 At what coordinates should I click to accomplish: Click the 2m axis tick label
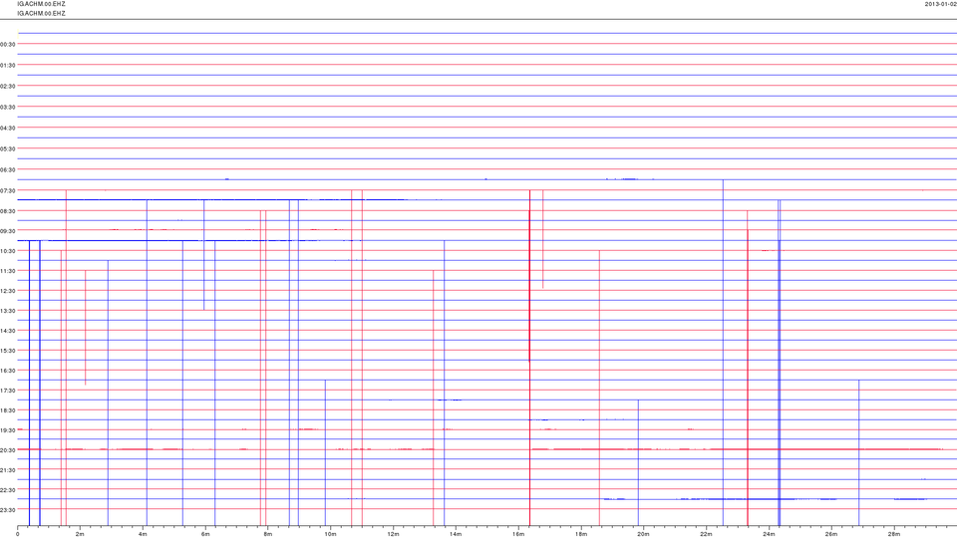click(x=80, y=534)
